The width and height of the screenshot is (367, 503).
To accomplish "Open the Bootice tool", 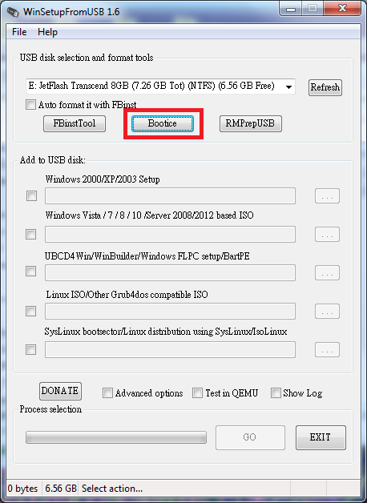I will tap(163, 123).
